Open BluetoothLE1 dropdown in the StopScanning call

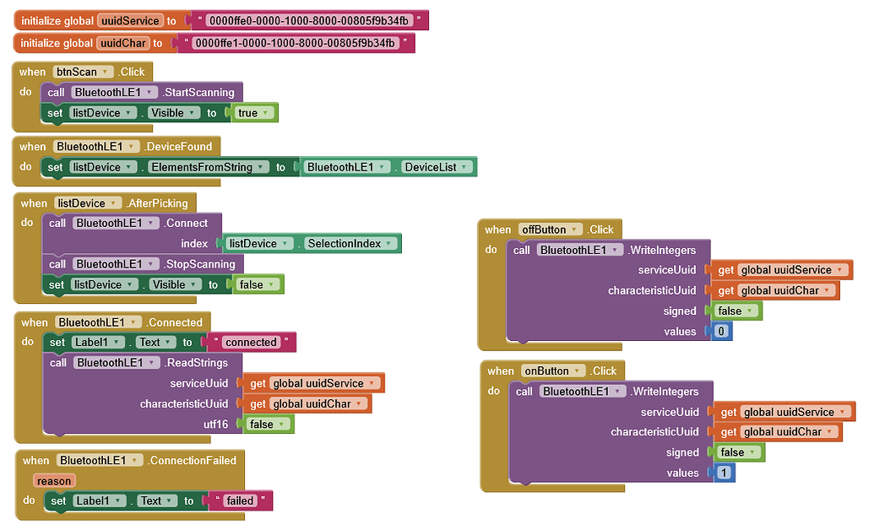coord(116,264)
